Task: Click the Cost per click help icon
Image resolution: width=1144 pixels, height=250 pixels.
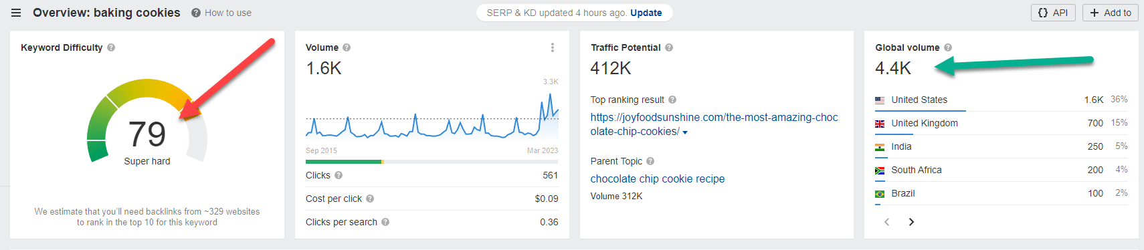Action: (x=370, y=199)
